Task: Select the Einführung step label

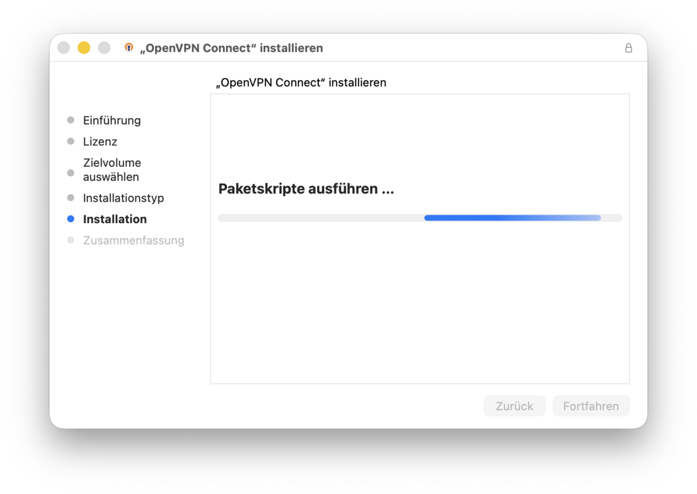Action: (x=112, y=121)
